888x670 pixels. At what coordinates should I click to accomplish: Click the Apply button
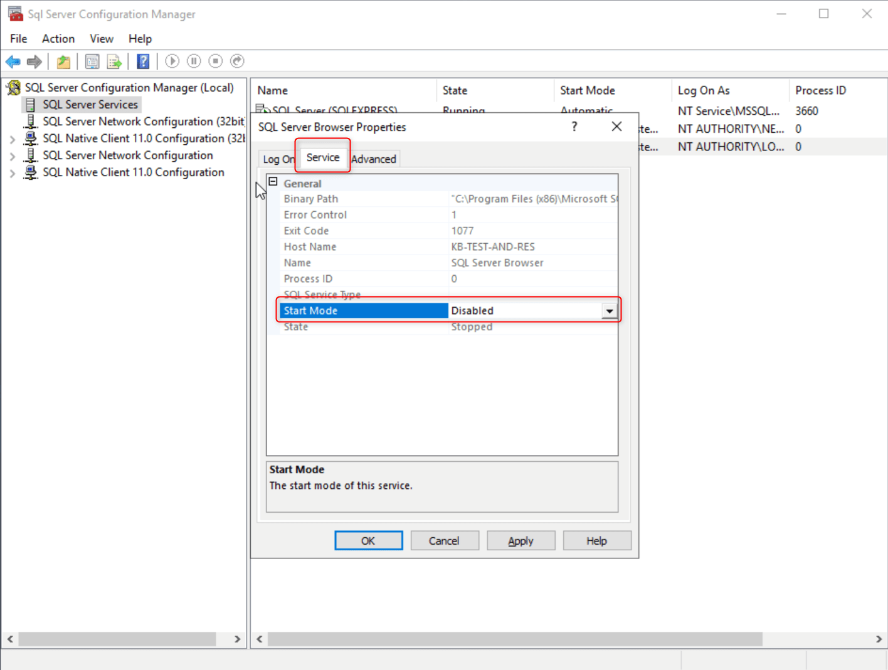coord(521,540)
